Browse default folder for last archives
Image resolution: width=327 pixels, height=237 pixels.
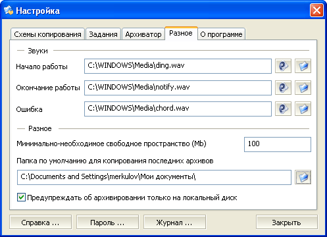coord(303,177)
